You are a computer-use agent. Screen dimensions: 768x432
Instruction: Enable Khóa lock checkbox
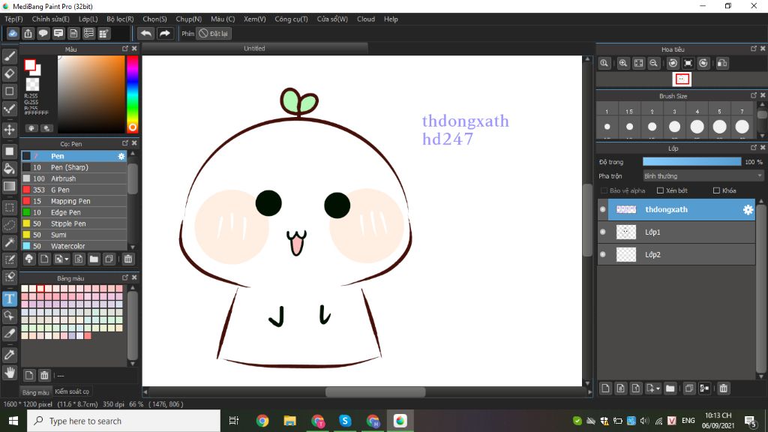(716, 190)
